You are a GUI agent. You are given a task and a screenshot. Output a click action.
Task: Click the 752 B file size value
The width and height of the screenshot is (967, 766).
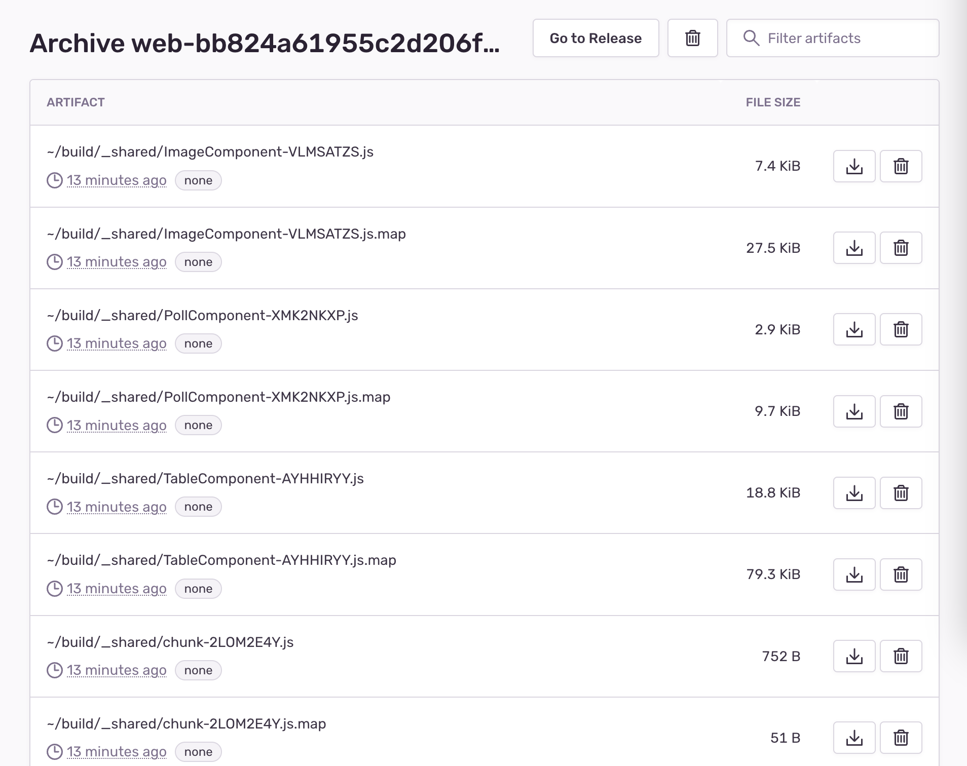click(x=781, y=656)
